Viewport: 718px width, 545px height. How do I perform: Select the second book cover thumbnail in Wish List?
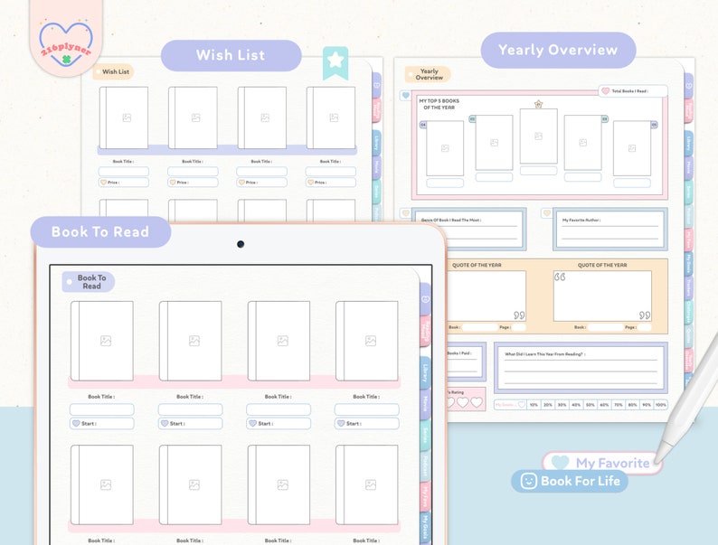tap(193, 117)
